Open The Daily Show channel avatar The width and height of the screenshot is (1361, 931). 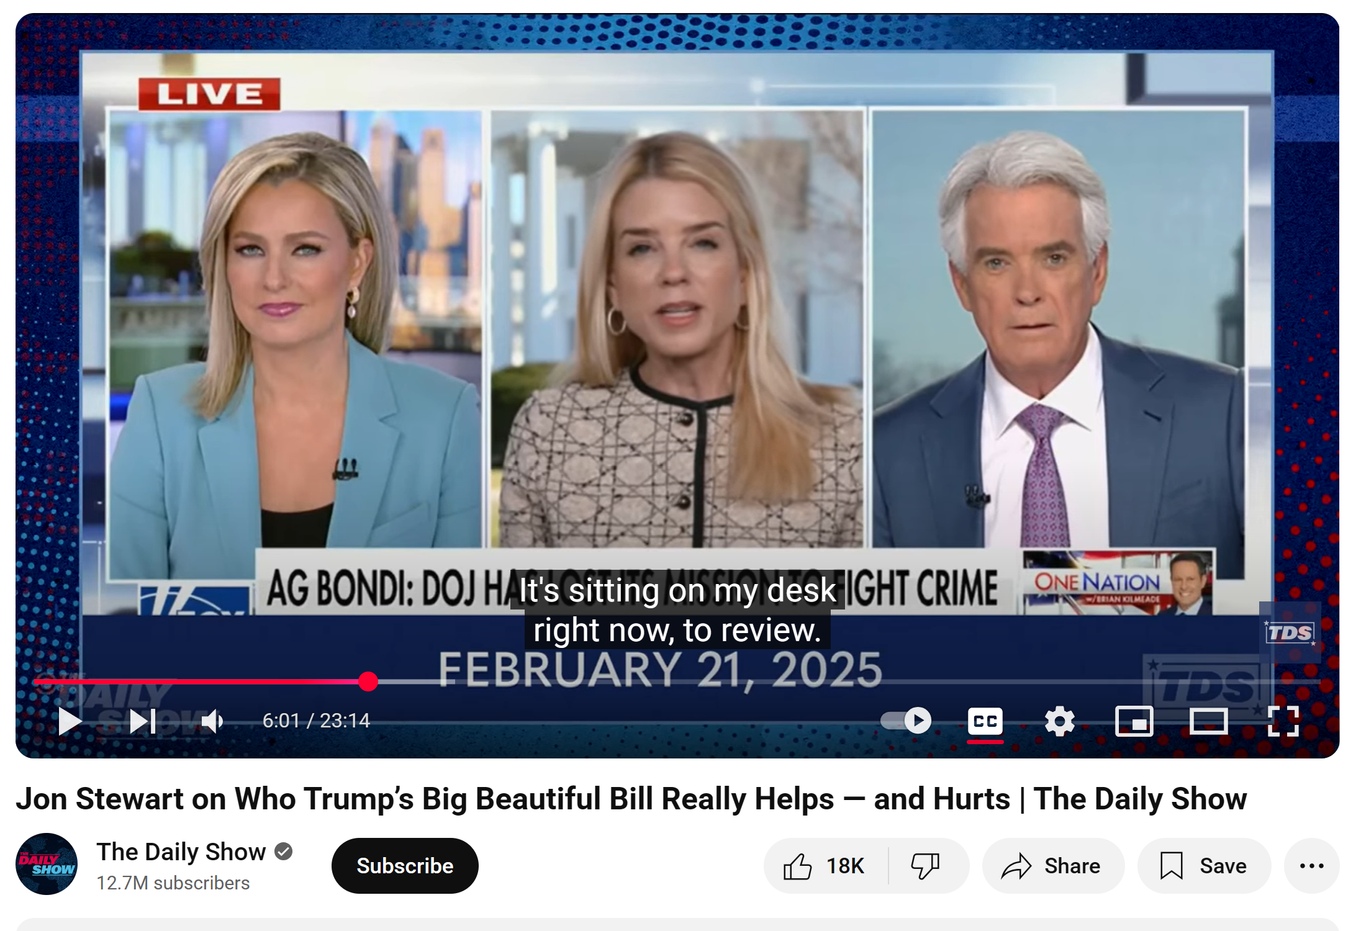47,864
